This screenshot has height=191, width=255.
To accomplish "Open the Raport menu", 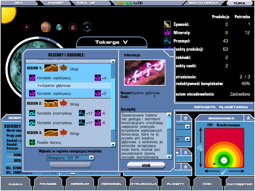I will click(56, 3).
